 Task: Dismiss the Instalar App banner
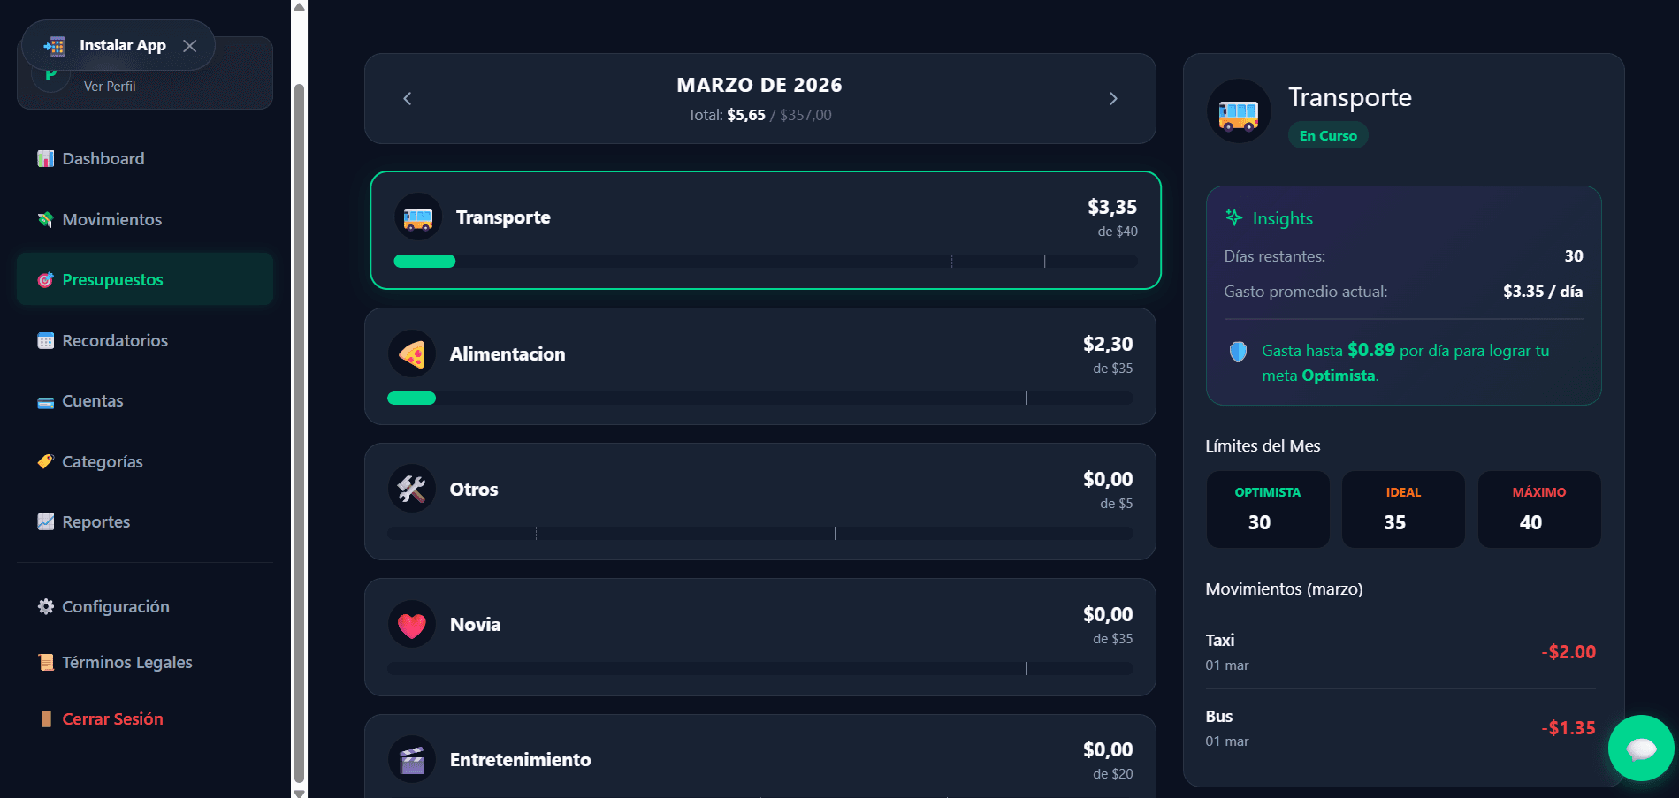[x=190, y=46]
